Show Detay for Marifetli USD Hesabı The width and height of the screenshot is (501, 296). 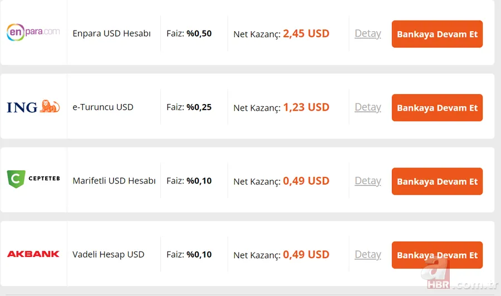(x=367, y=181)
